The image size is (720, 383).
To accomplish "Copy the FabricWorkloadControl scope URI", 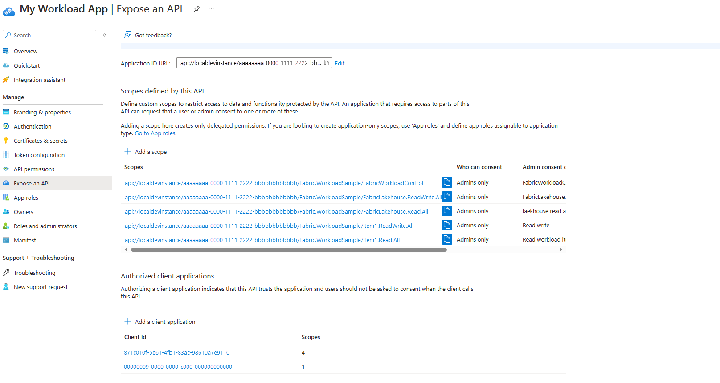I will coord(447,182).
